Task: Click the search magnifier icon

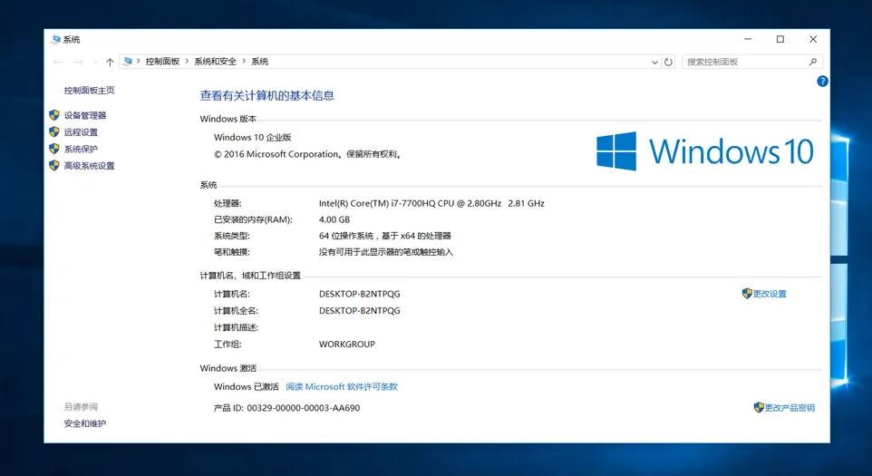Action: [x=812, y=62]
